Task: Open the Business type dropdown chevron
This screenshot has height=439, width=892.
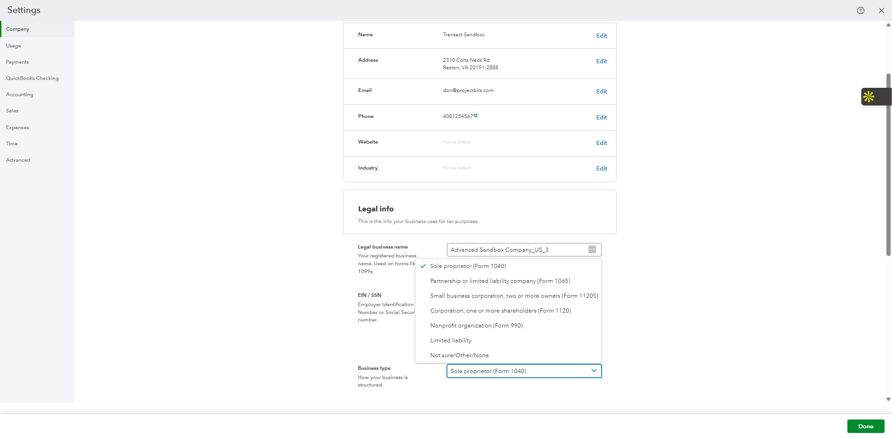Action: point(593,371)
